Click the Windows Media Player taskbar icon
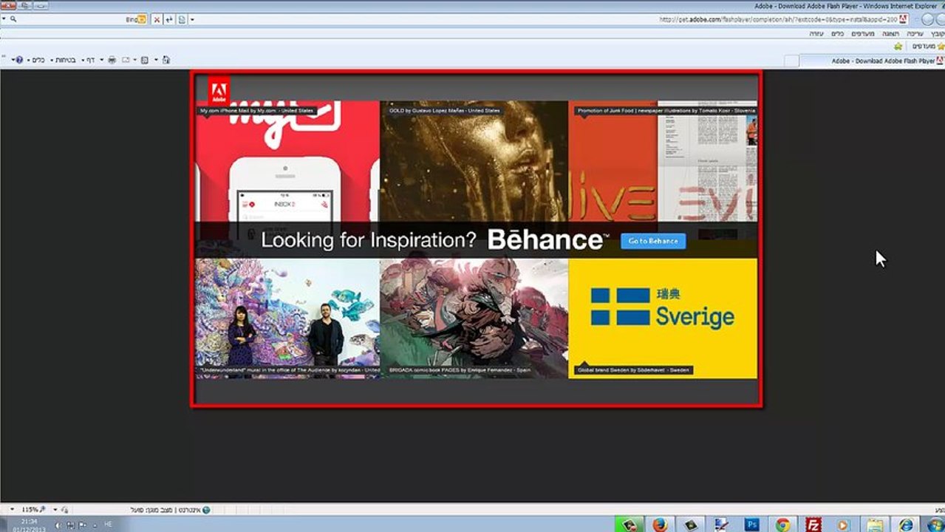Screen dimensions: 945x532 [x=844, y=525]
